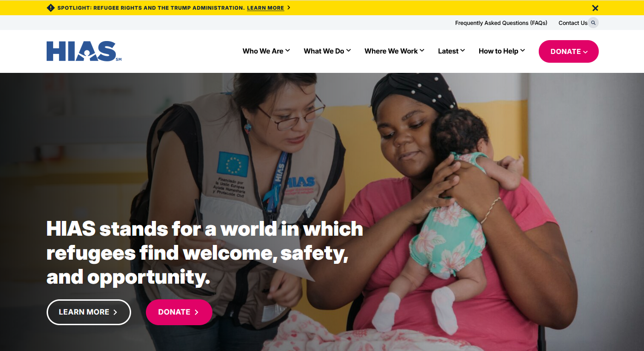Follow the spotlight Learn More link
Viewport: 644px width, 351px height.
[x=265, y=8]
